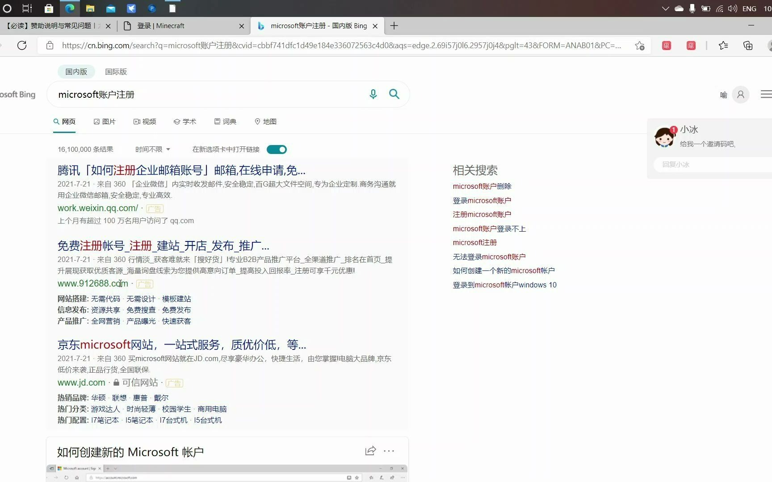Click the first red extension icon
Image resolution: width=772 pixels, height=482 pixels.
tap(667, 46)
